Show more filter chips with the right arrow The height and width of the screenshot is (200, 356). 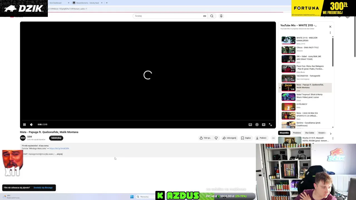(331, 134)
